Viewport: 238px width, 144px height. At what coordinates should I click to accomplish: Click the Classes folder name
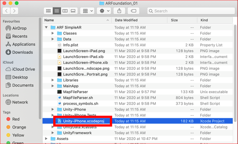[70, 33]
